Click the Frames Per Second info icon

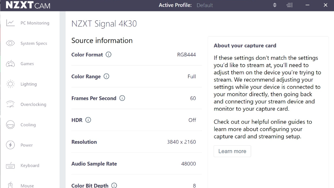122,98
